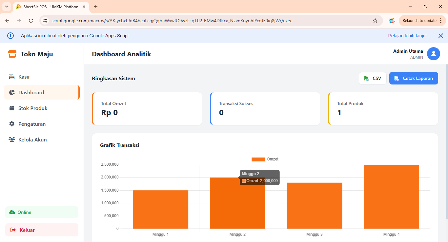Click the Kelola Akun users icon

point(12,140)
